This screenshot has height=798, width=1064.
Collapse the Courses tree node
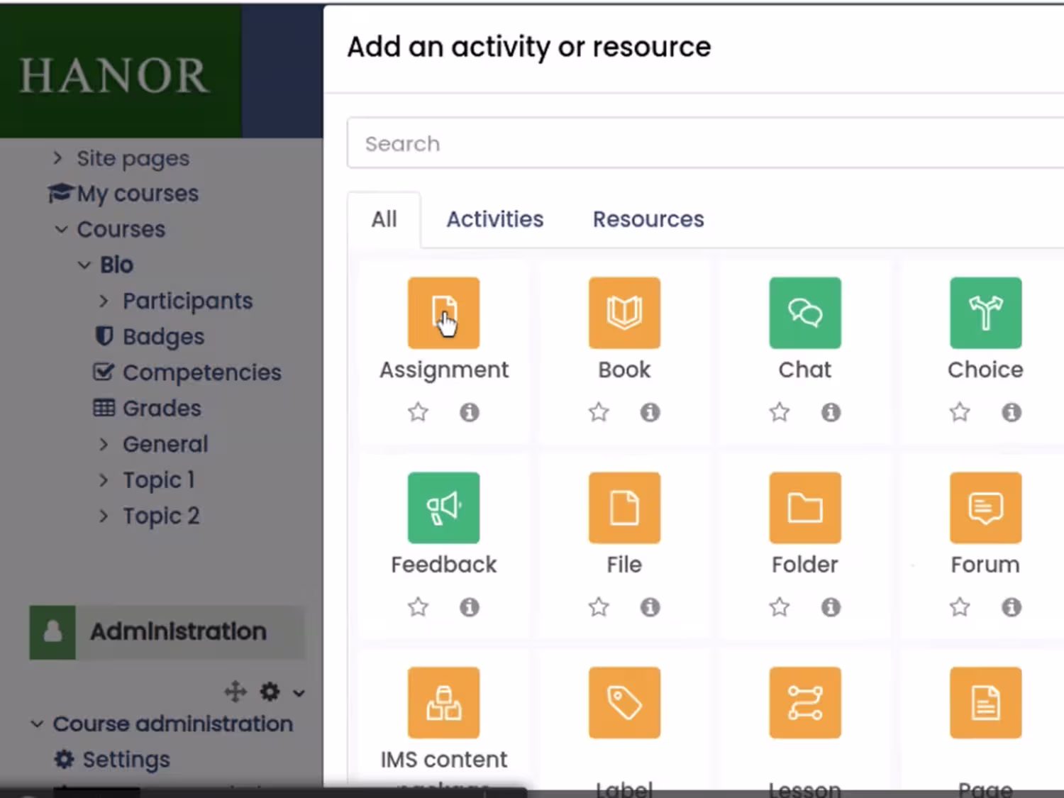62,229
